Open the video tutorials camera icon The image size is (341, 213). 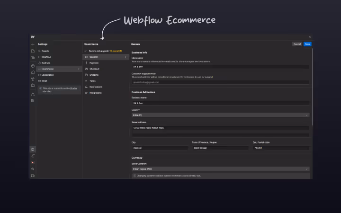tap(33, 176)
